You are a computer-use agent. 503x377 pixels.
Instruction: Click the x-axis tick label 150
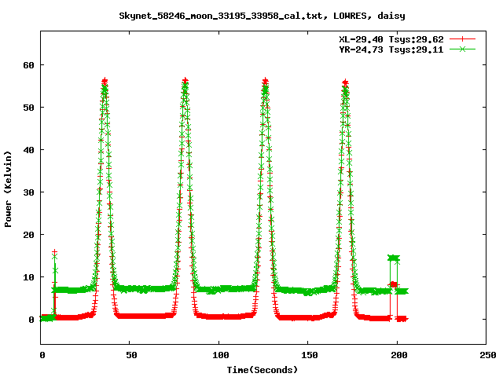pos(310,355)
